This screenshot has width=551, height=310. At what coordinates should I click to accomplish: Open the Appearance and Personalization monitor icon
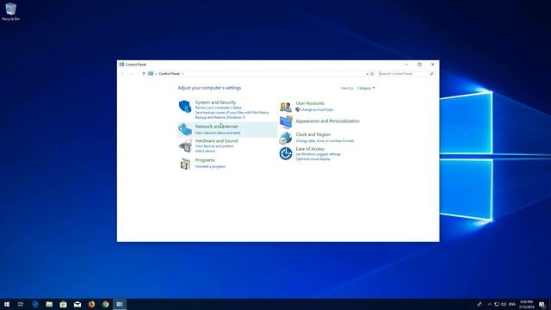(286, 122)
